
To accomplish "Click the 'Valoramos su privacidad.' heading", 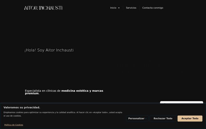I will coord(22,107).
